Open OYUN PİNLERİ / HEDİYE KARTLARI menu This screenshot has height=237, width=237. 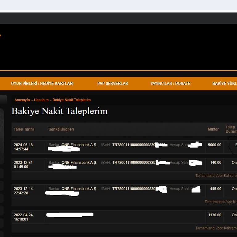coord(42,83)
